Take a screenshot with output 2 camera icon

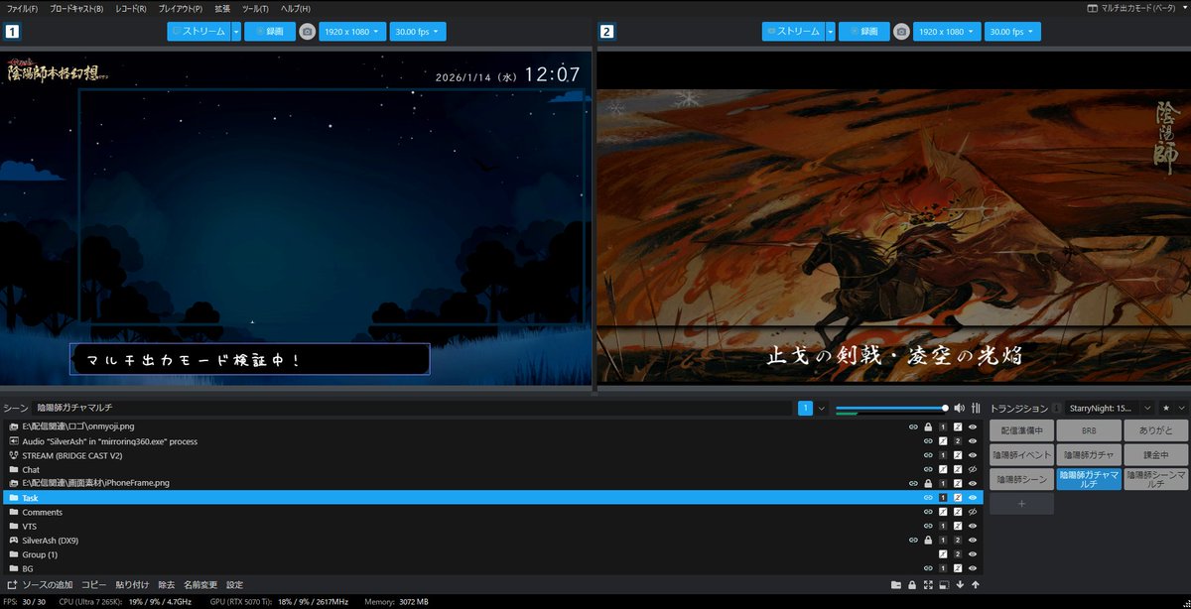[901, 32]
